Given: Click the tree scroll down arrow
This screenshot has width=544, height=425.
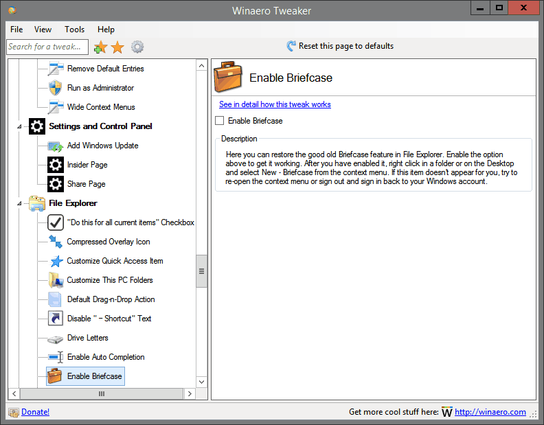Looking at the screenshot, I should [x=201, y=382].
